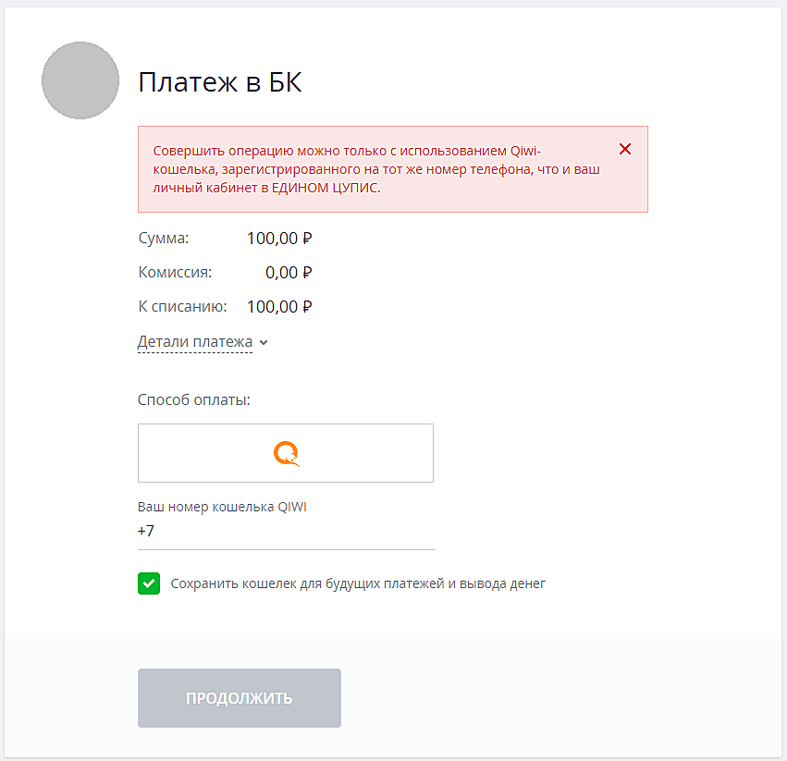Click the К списанию amount 100,00 ₽
The width and height of the screenshot is (787, 761).
[278, 307]
